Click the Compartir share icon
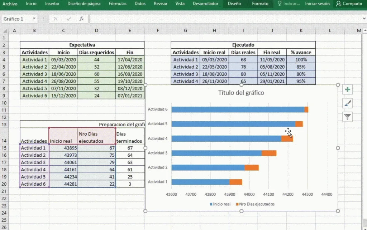 click(x=338, y=4)
